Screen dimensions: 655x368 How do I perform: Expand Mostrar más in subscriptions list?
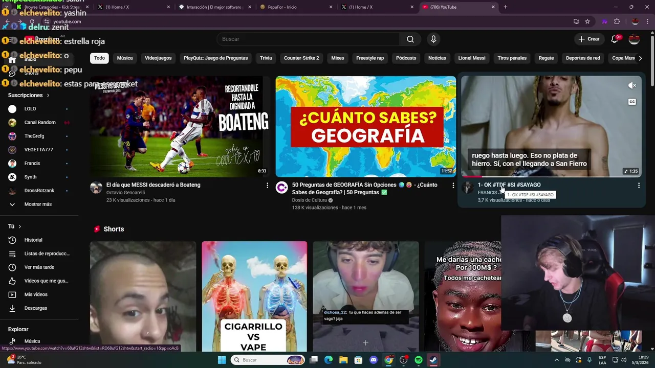point(39,204)
